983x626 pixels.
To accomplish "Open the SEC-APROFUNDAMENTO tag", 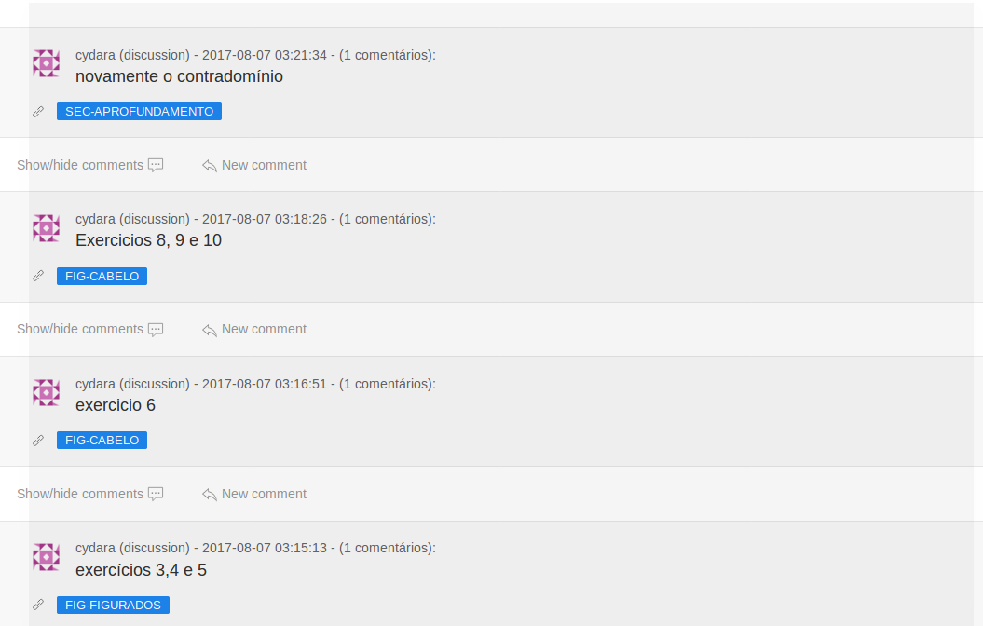I will click(139, 112).
